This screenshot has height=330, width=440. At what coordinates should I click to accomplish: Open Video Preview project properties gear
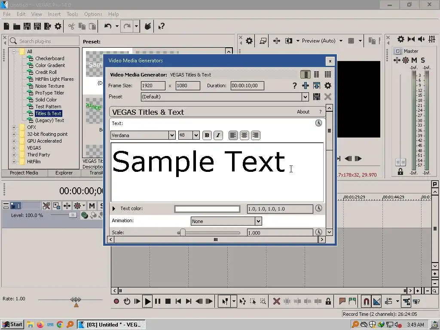click(x=249, y=41)
